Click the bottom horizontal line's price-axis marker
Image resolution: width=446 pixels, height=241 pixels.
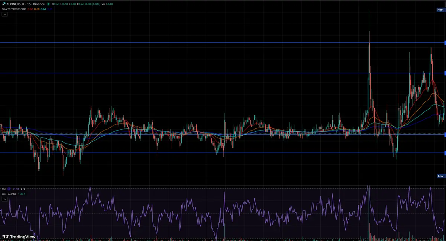445,153
